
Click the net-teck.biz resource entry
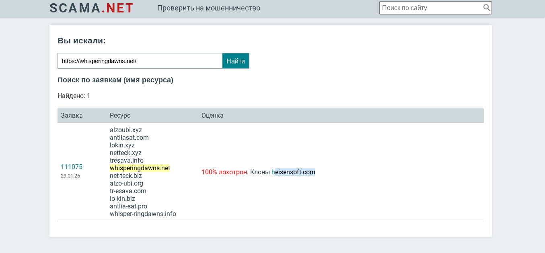(x=126, y=175)
